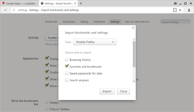Click the Close button in dialog
Screen dimensions: 194x112
coord(124,91)
